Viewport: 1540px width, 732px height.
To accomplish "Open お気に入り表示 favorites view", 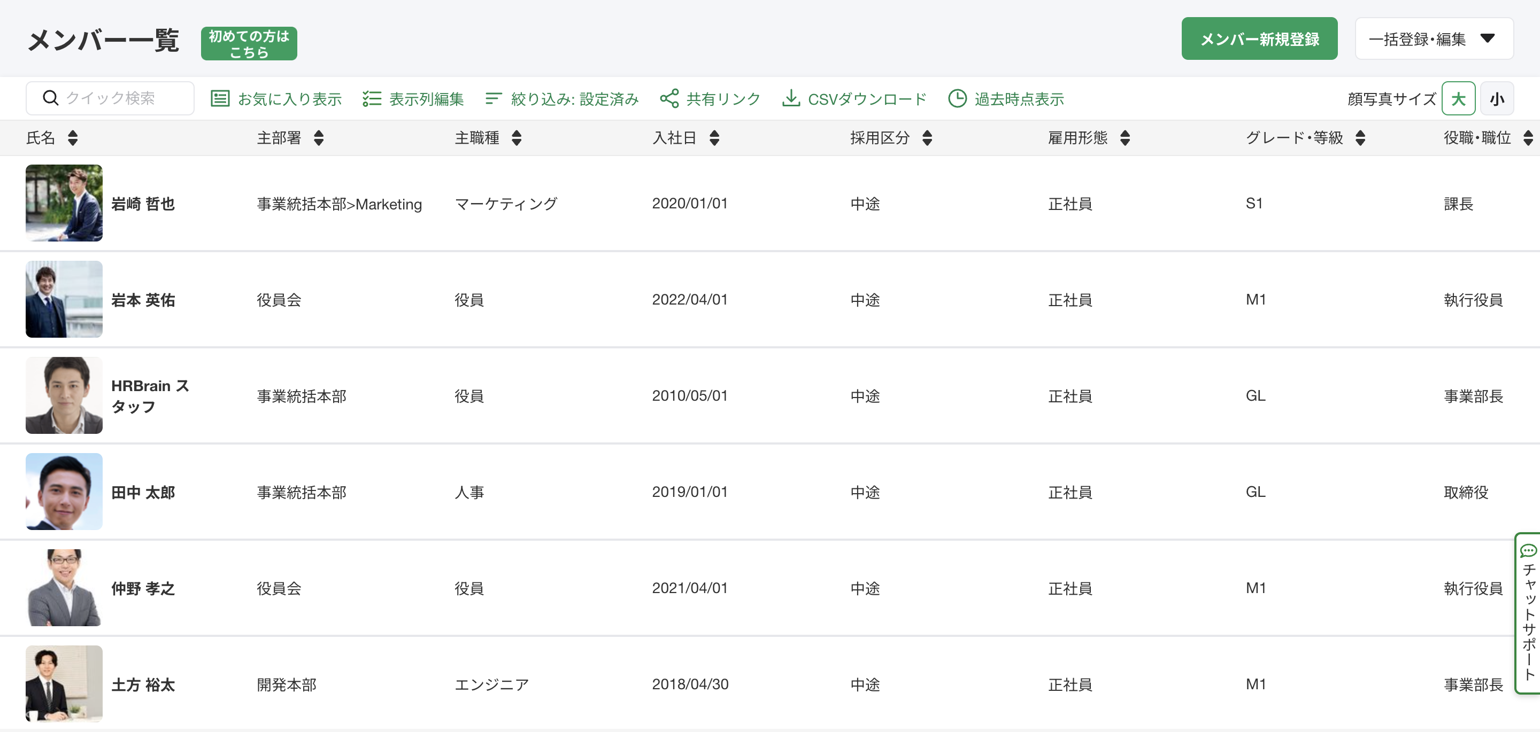I will pos(276,99).
